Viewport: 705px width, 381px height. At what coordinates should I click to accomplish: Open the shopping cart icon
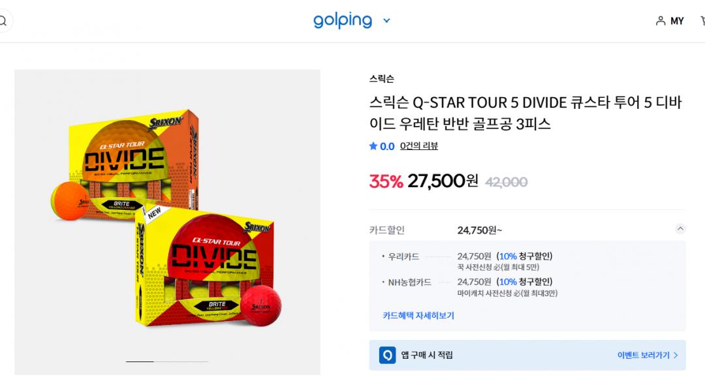click(702, 21)
